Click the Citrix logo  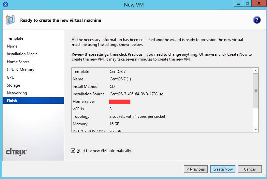[x=17, y=152]
